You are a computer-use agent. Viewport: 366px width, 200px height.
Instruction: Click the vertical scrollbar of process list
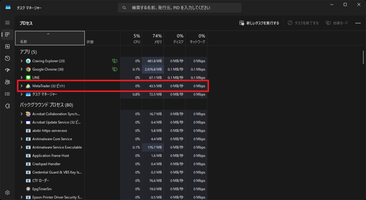(363, 57)
